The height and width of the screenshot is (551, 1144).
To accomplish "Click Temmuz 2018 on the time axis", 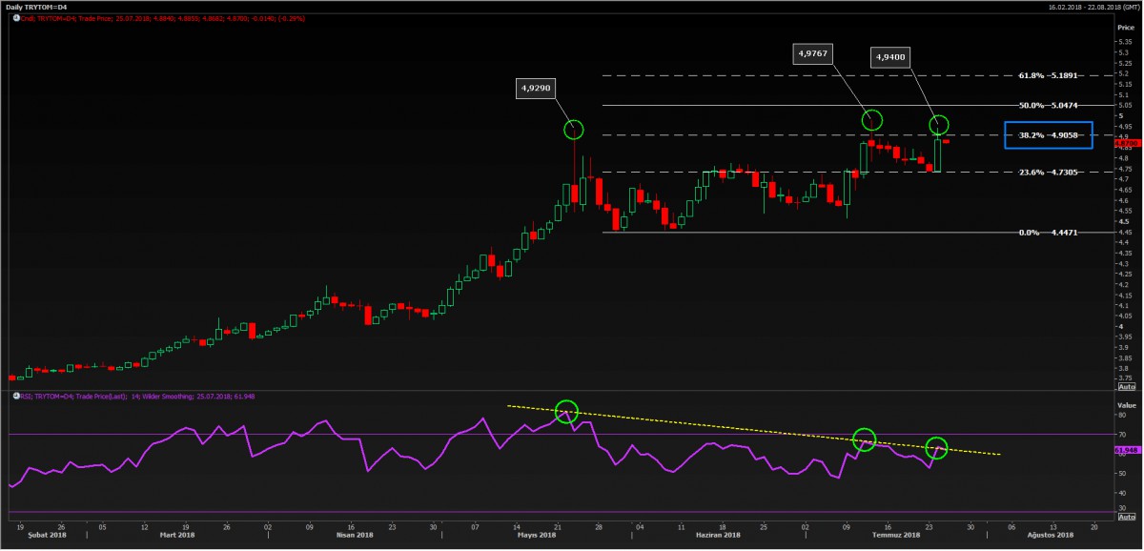I will [x=898, y=536].
